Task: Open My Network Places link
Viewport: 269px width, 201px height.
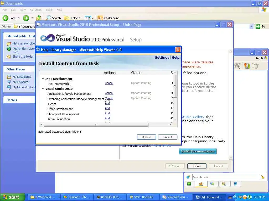Action: (x=21, y=87)
